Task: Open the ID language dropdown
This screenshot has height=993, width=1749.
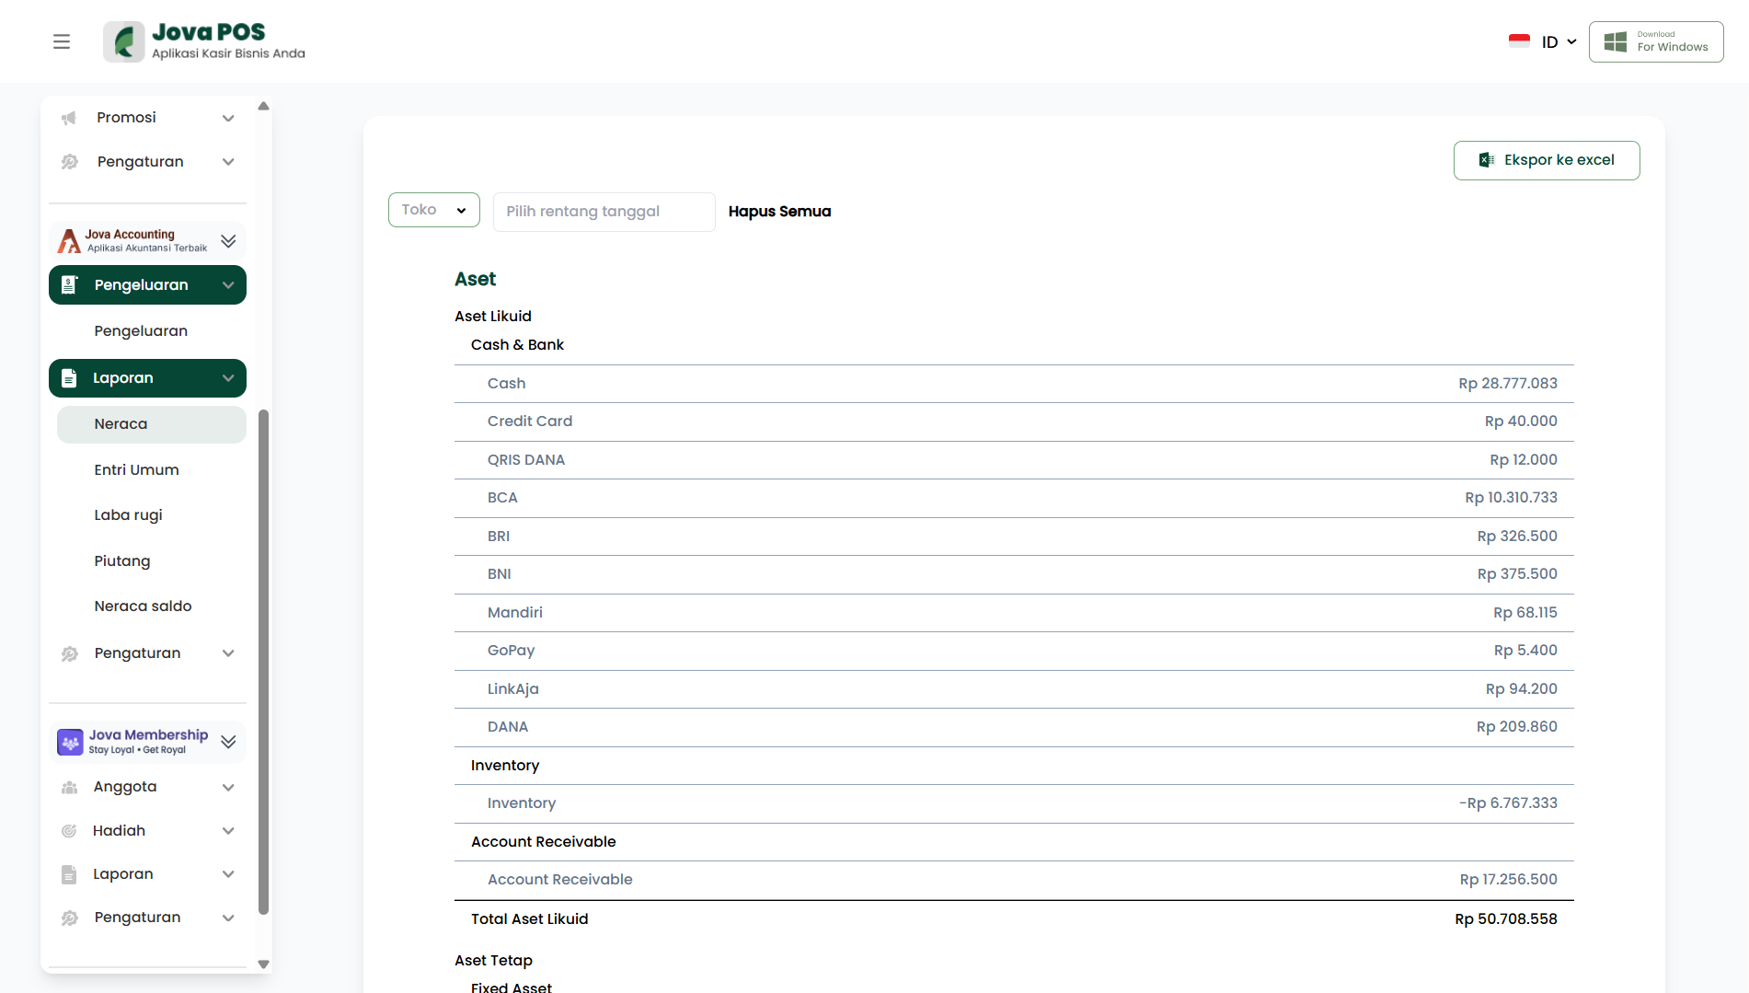Action: pos(1559,41)
